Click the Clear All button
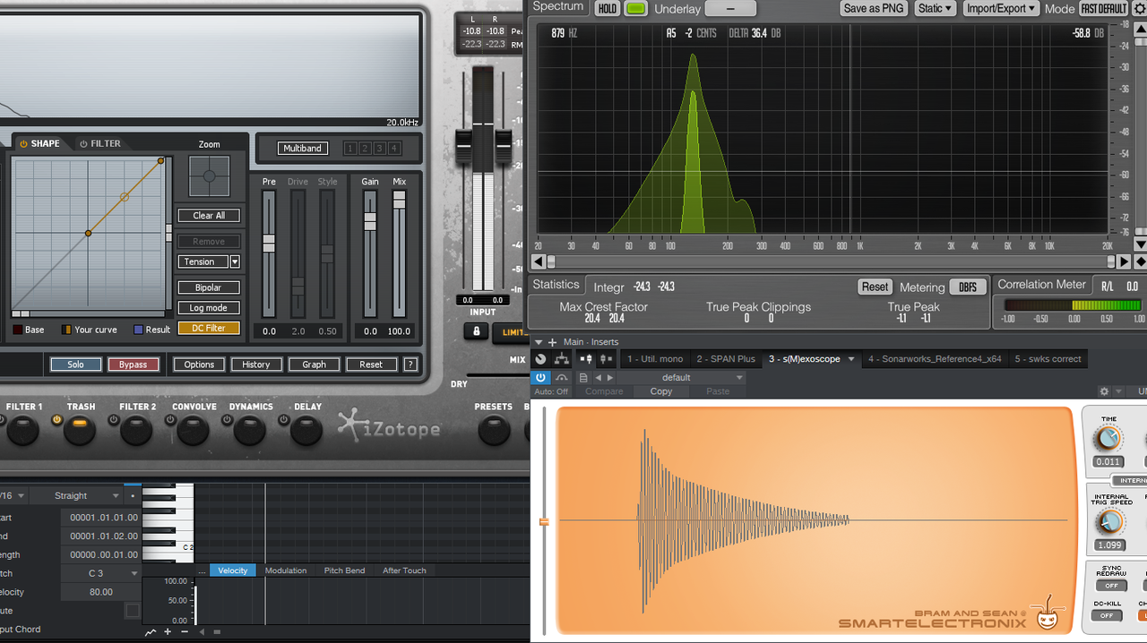The height and width of the screenshot is (643, 1147). click(208, 216)
